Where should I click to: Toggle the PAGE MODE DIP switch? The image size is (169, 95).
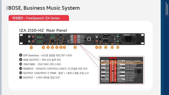tap(113, 70)
